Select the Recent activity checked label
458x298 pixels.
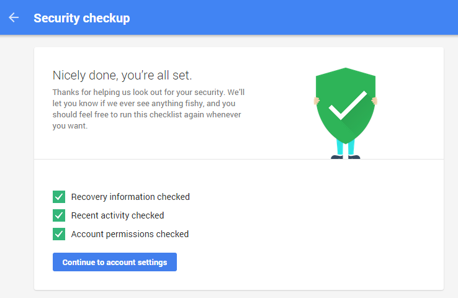click(117, 215)
